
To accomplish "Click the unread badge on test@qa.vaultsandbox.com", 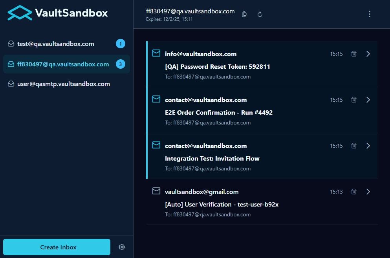I will click(x=121, y=44).
